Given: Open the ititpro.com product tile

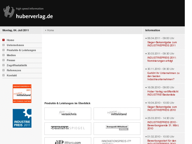Looking at the screenshot, I should coord(68,141).
